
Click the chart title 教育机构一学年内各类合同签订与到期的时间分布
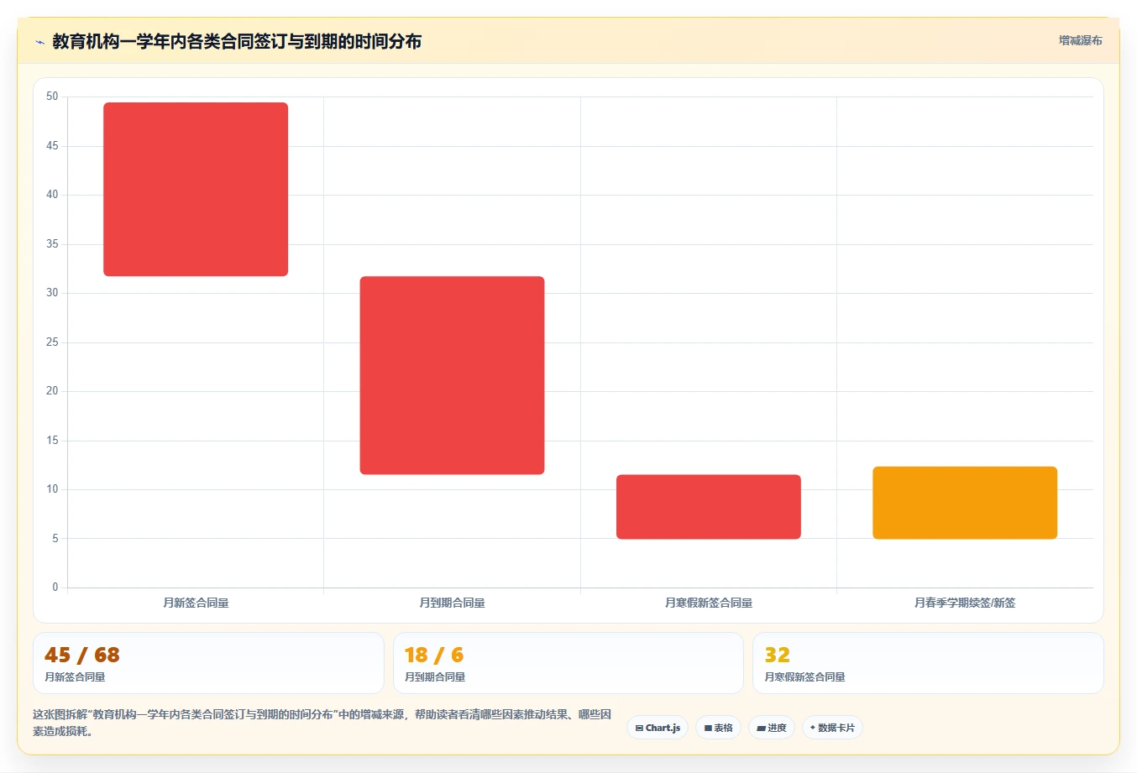coord(237,41)
